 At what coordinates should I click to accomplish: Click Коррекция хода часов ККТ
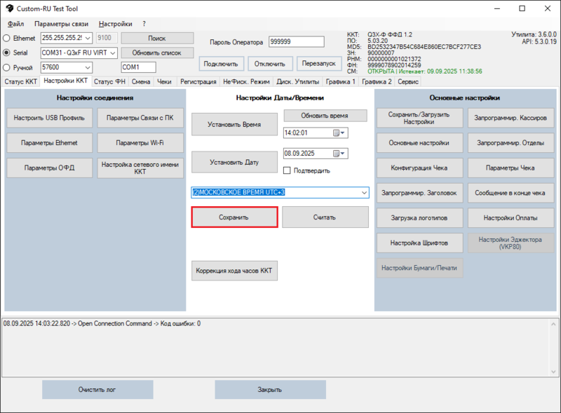point(234,270)
